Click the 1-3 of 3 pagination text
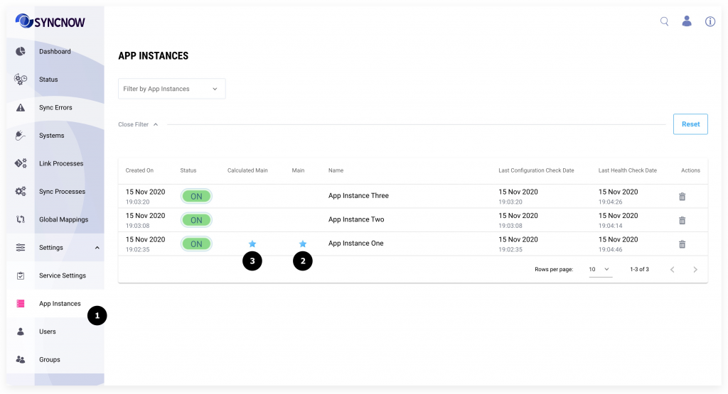 tap(639, 269)
